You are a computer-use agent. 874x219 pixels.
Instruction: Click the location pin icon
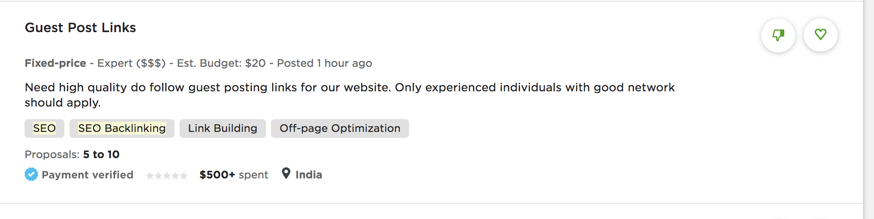(286, 173)
